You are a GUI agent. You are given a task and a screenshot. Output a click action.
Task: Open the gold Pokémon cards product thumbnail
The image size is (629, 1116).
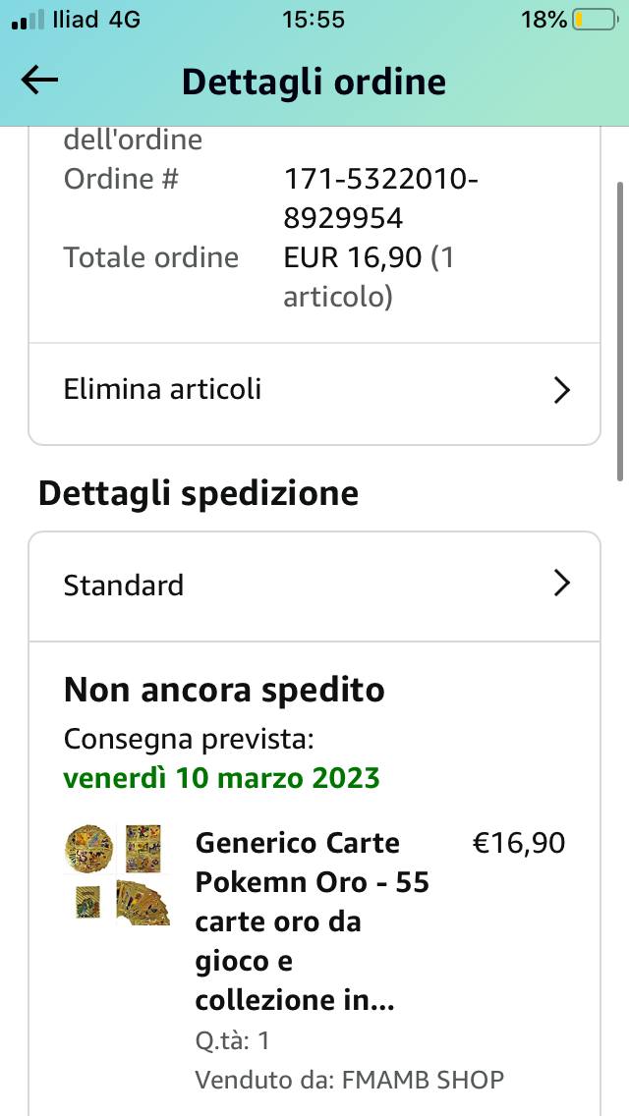tap(117, 873)
